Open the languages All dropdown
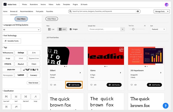This screenshot has width=173, height=112. 22,30
